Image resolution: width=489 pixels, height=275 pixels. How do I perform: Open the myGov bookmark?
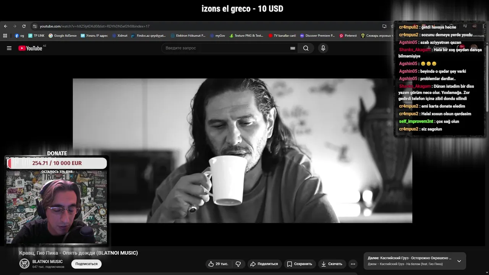point(217,36)
